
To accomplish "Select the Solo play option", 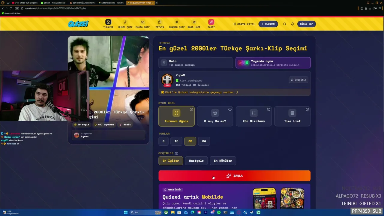I will pyautogui.click(x=196, y=63).
